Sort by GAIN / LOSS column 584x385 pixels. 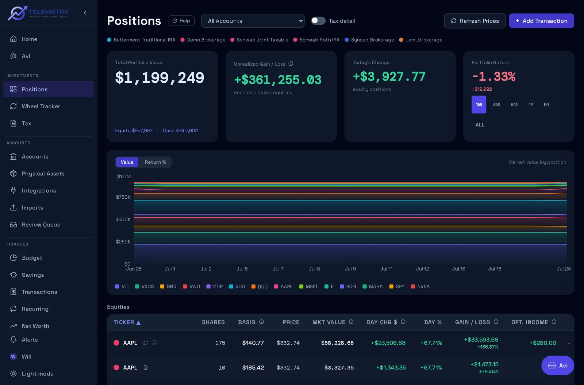(472, 322)
